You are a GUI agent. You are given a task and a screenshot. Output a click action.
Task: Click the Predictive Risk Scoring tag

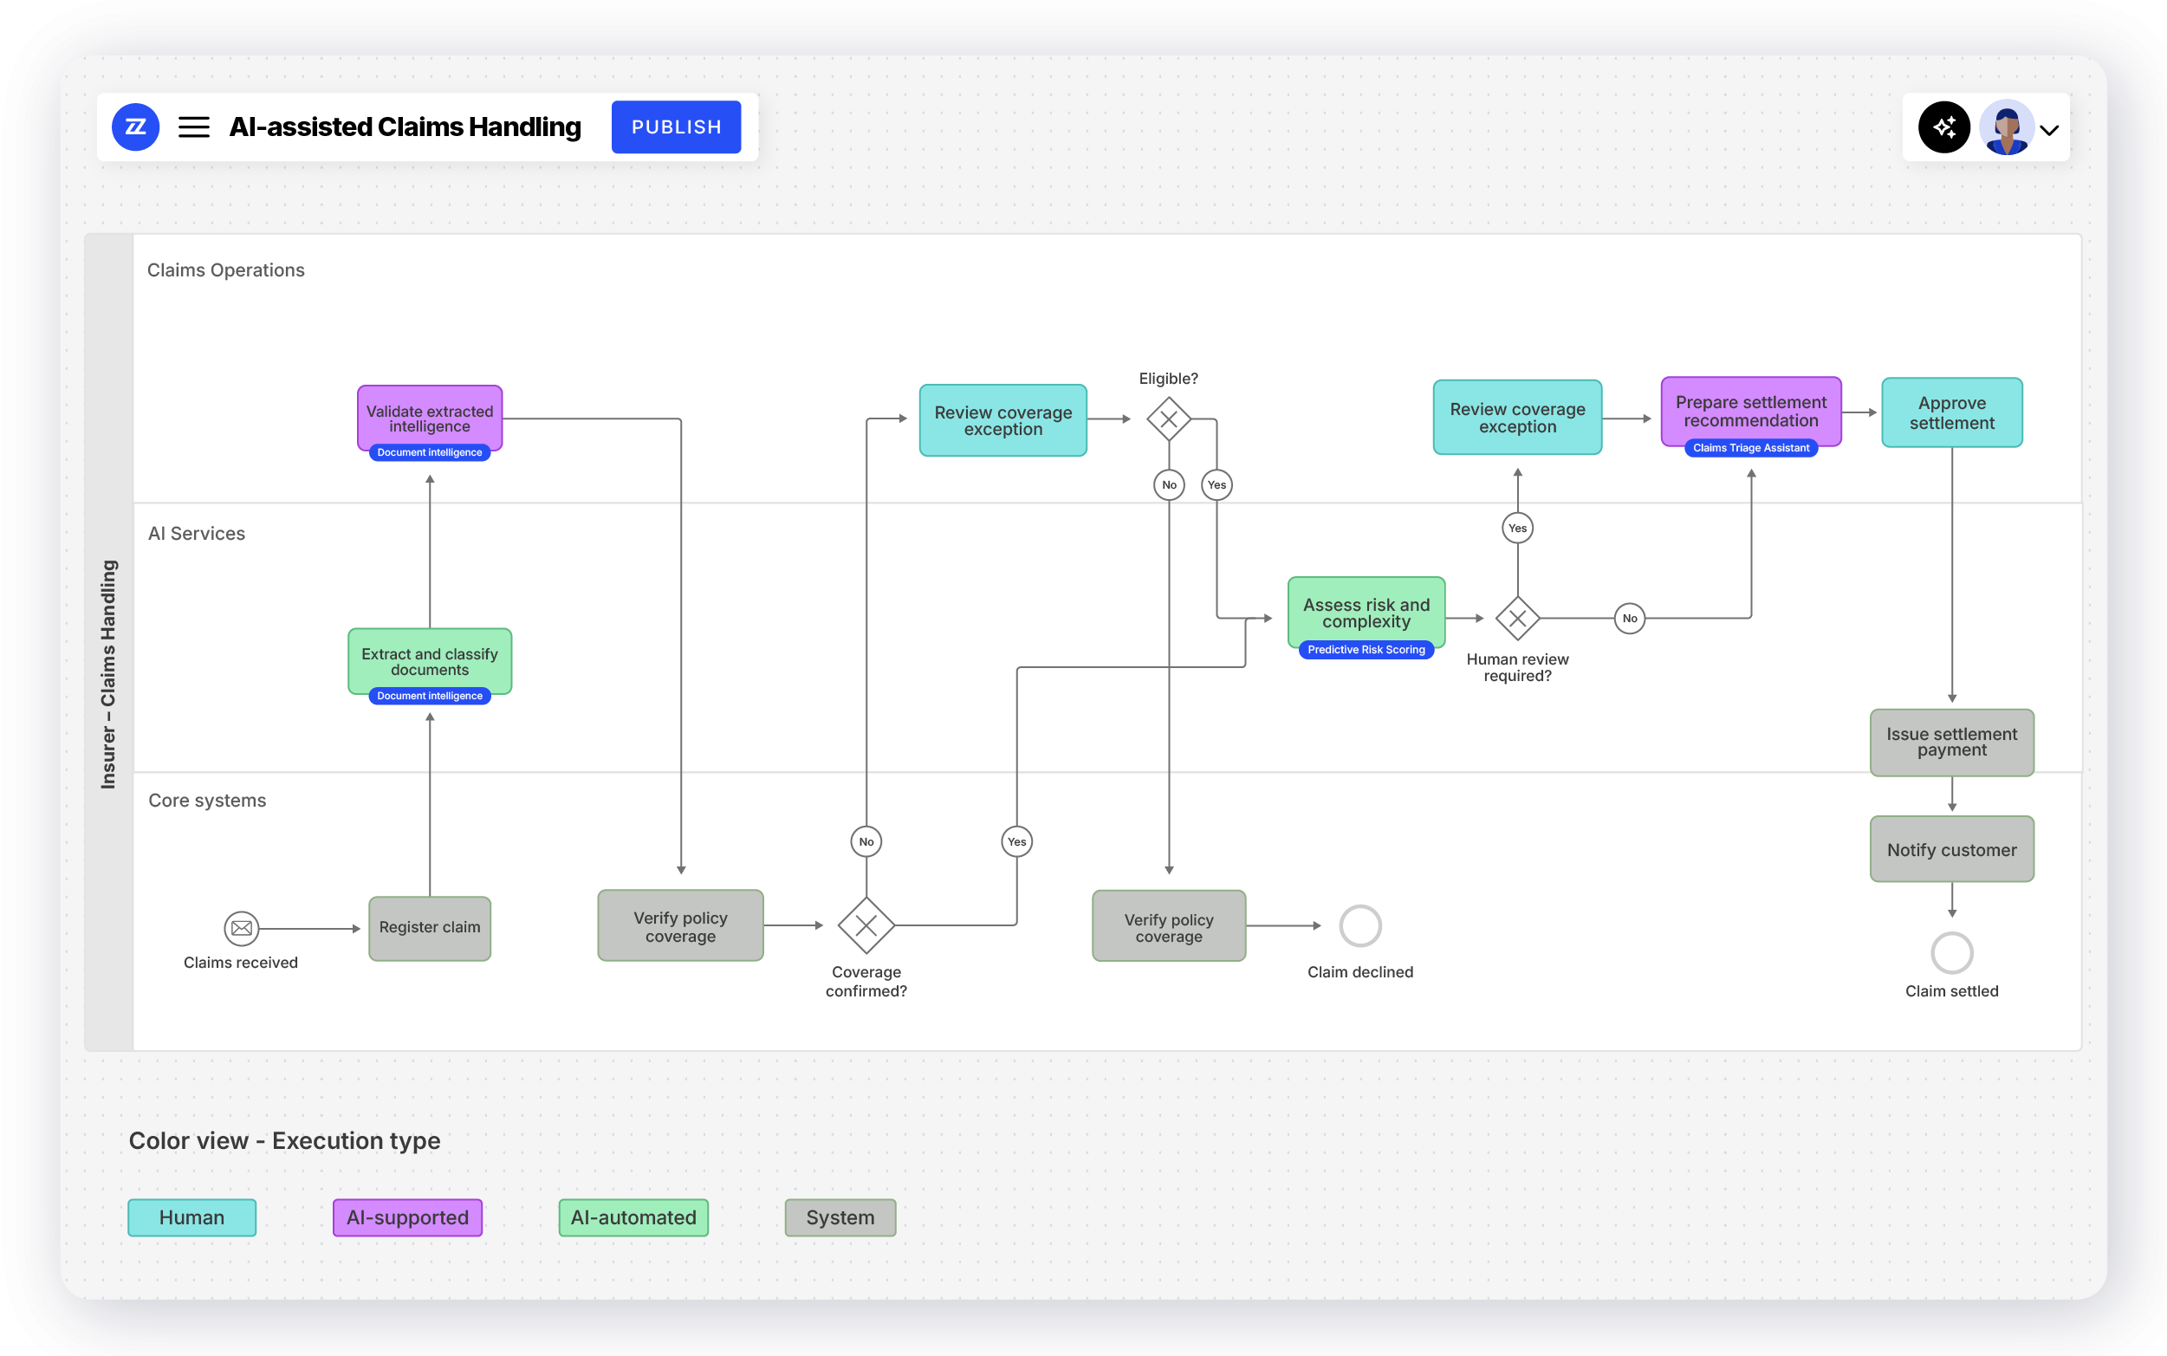(1366, 649)
